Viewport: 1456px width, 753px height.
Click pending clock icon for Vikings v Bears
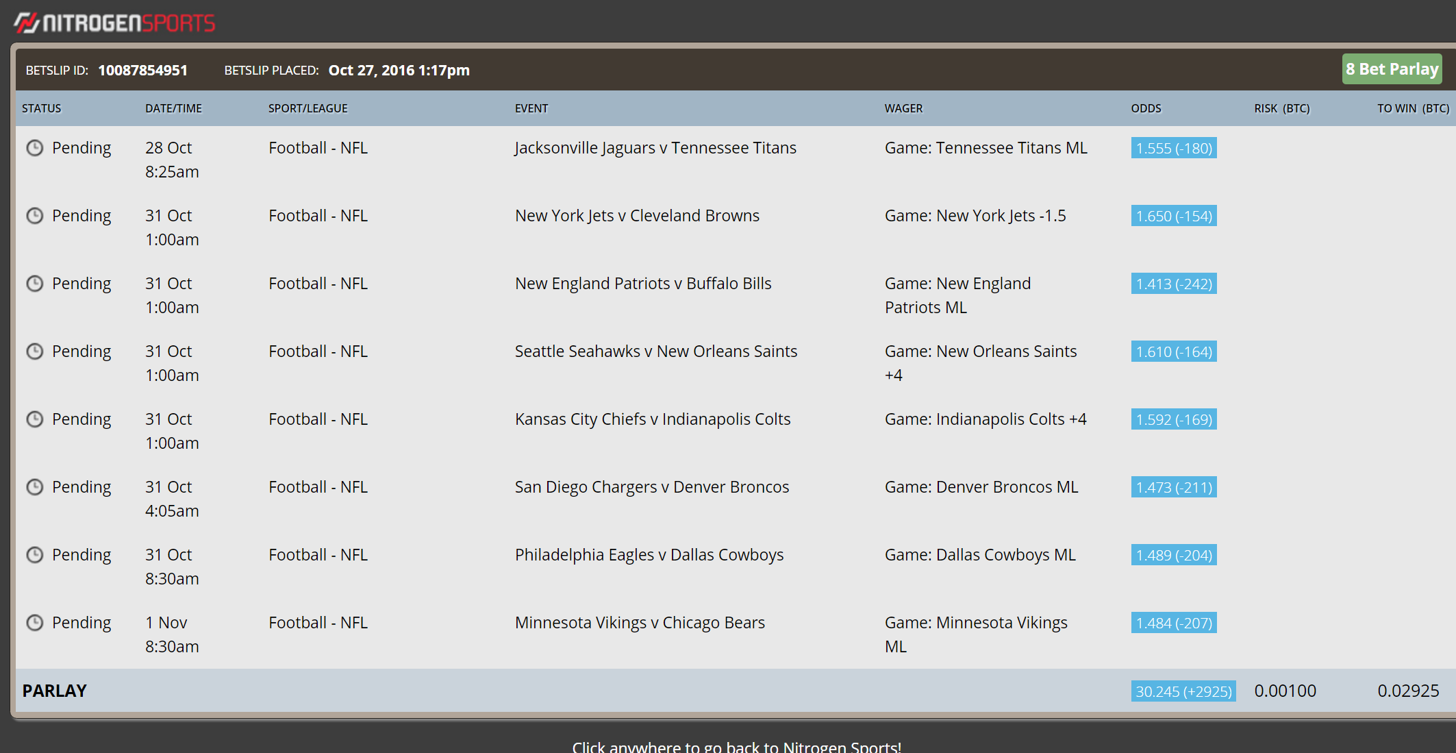[35, 623]
